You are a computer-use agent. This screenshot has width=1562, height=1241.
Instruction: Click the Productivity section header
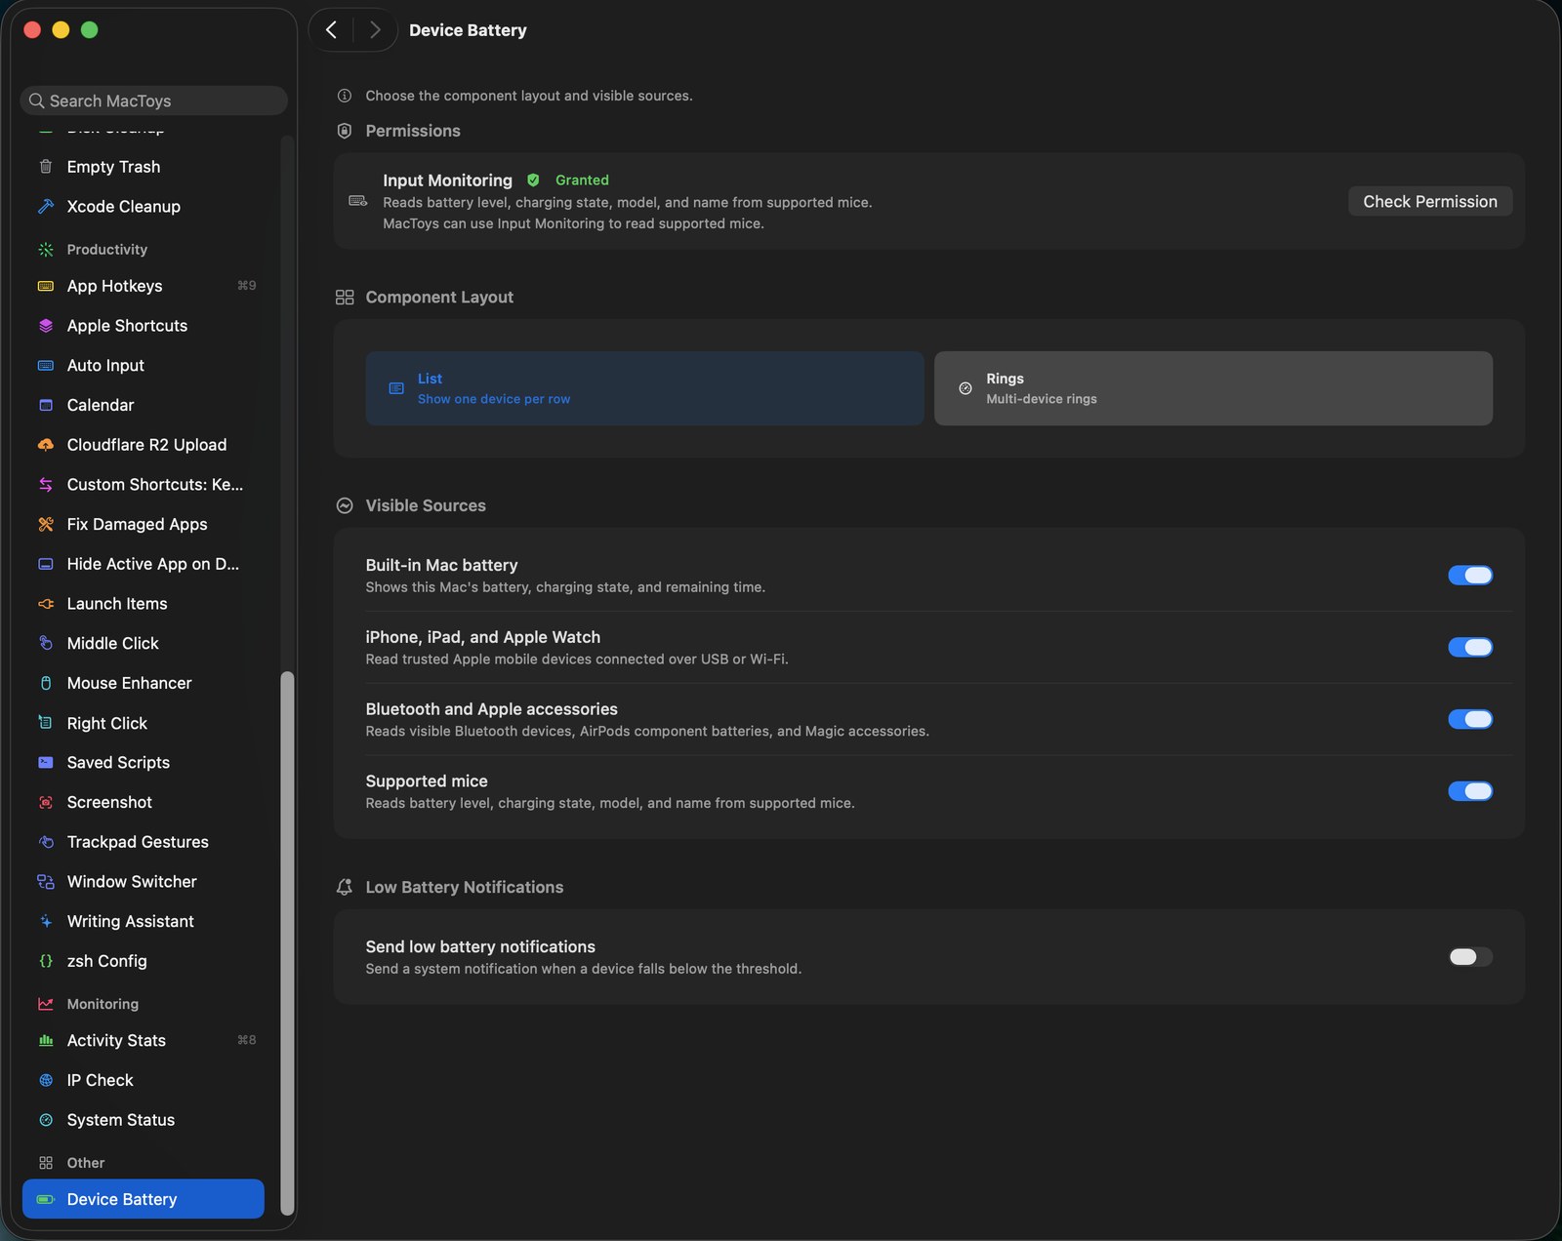[x=107, y=250]
